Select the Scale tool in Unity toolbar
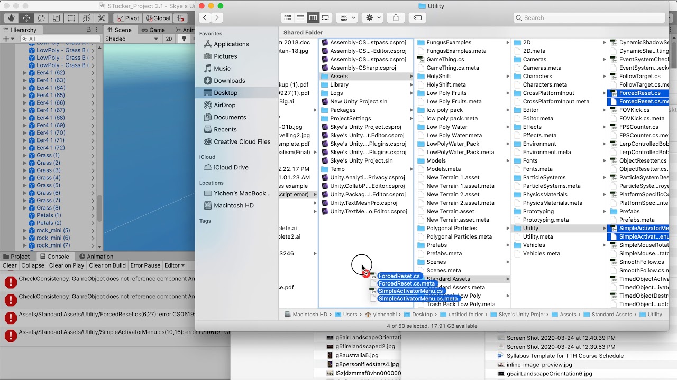Screen dimensions: 677x380 (x=56, y=18)
